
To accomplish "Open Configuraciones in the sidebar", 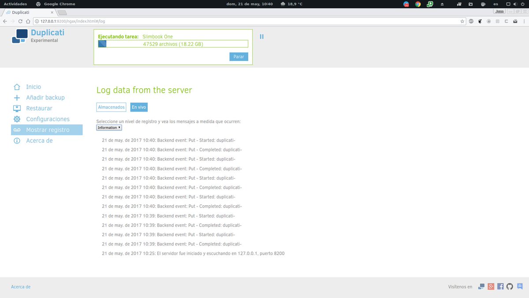I will (x=48, y=119).
